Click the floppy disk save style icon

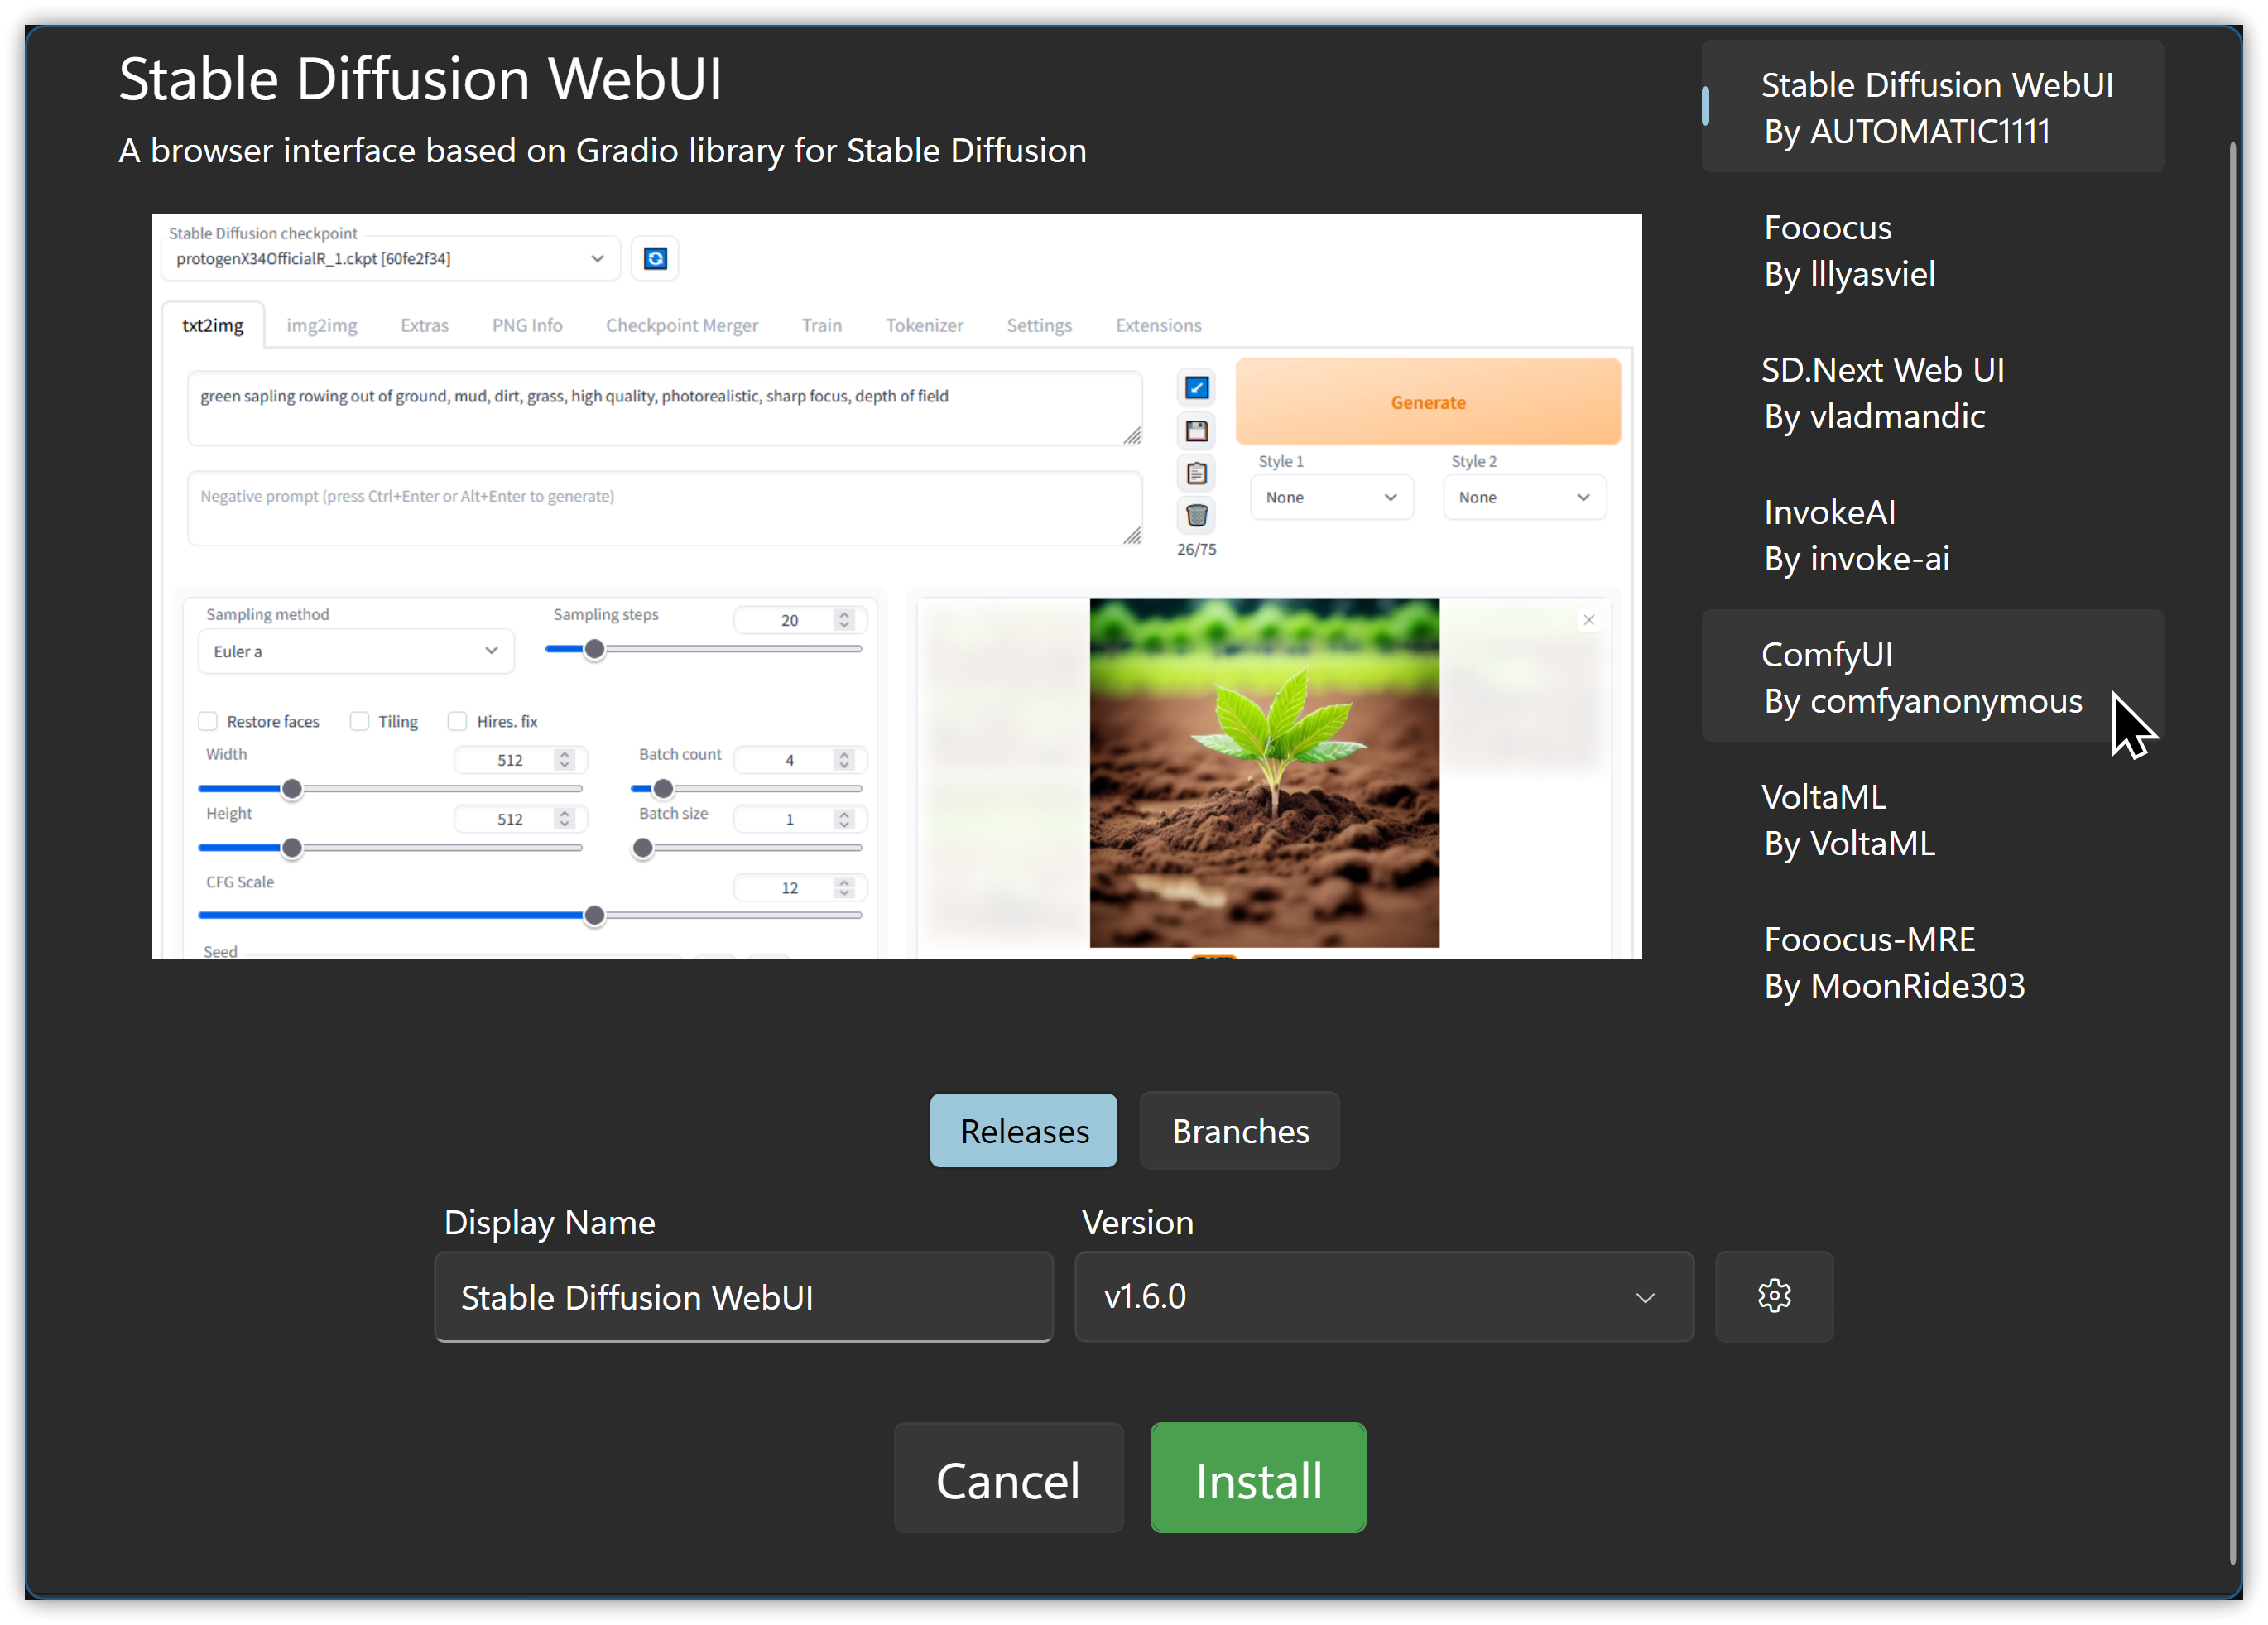pos(1196,431)
